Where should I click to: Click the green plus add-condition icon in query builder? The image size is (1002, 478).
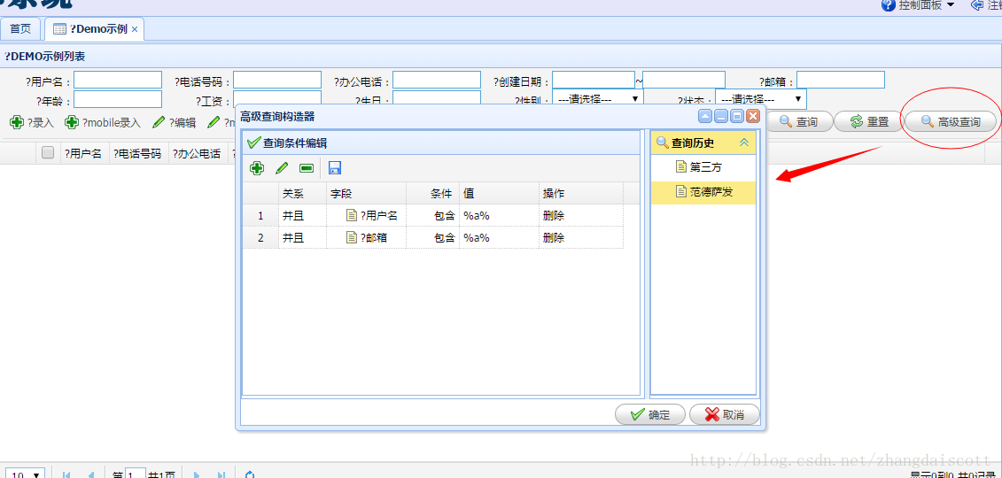(x=257, y=168)
